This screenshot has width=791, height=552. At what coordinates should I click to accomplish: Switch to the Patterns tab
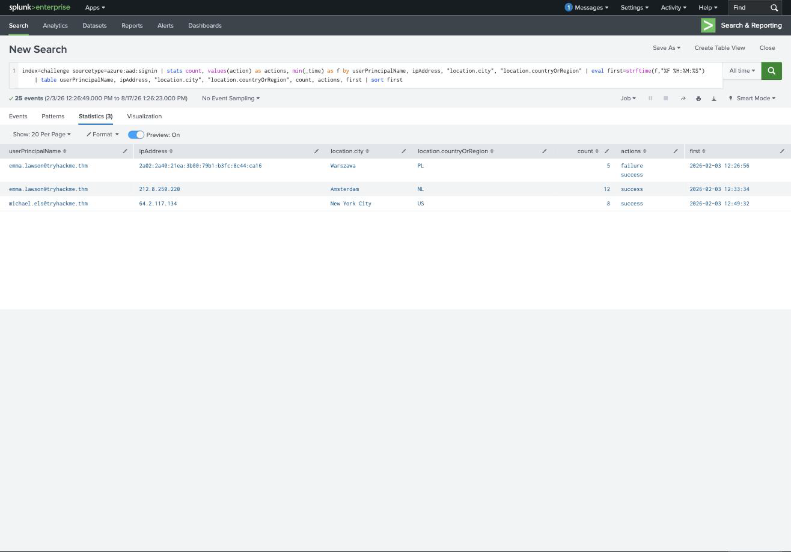pos(53,117)
